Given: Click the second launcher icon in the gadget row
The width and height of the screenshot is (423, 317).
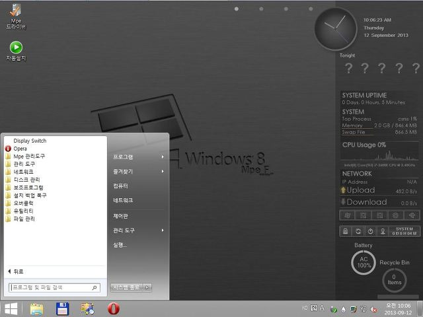Looking at the screenshot, I should pos(363,215).
